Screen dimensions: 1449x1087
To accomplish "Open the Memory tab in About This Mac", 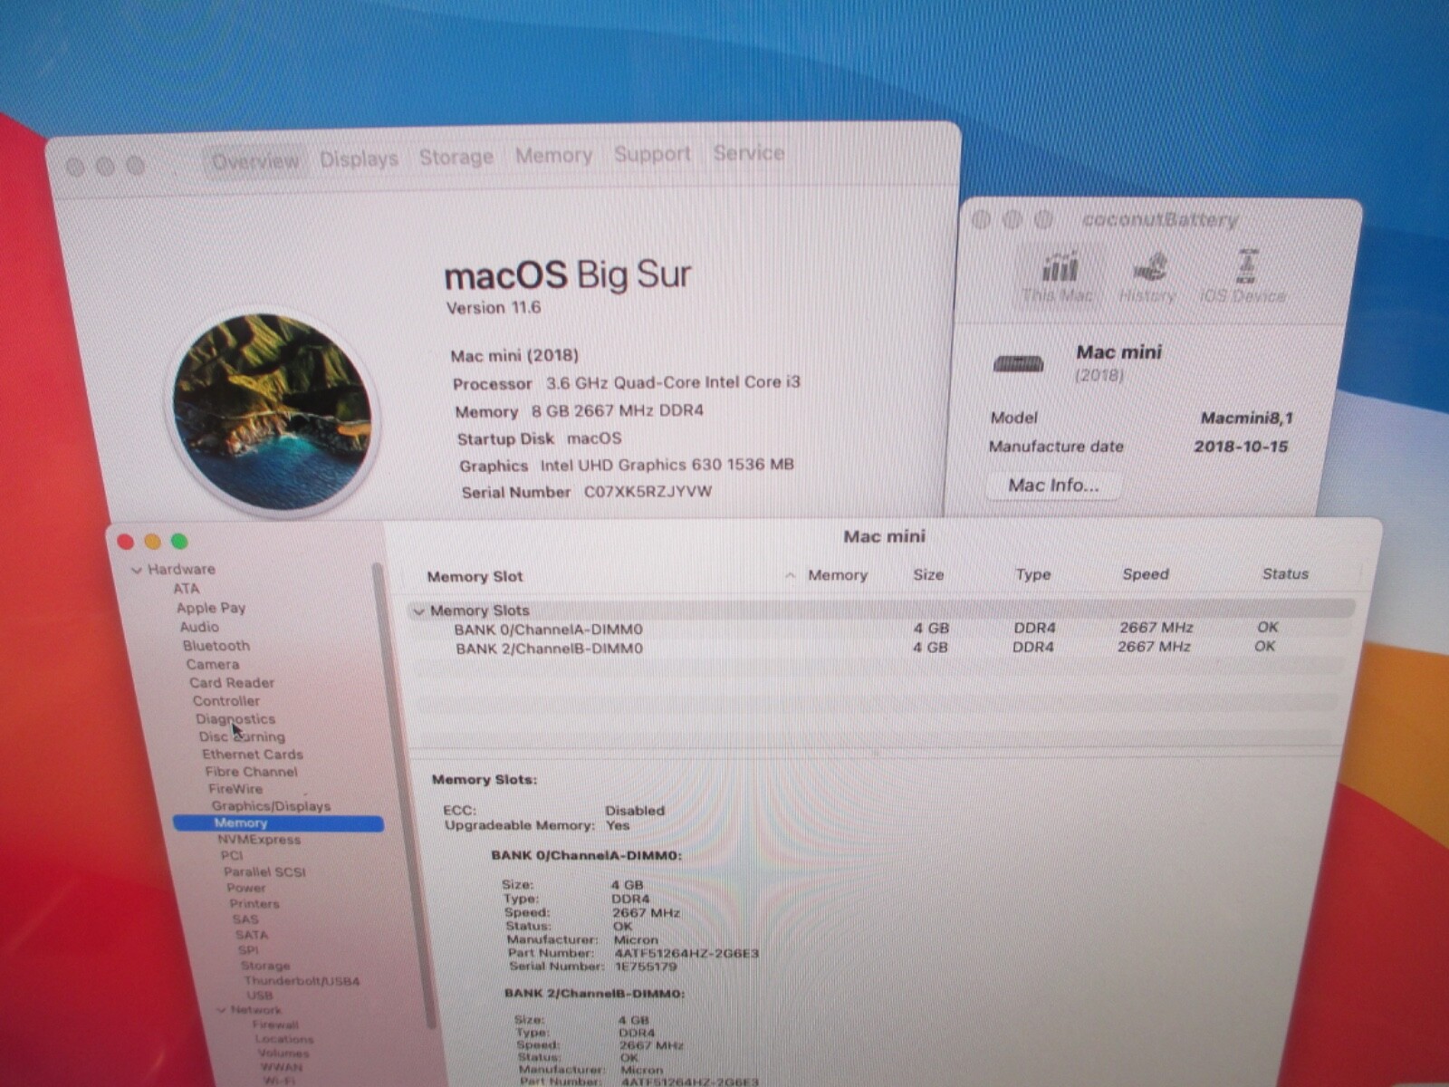I will pyautogui.click(x=553, y=156).
